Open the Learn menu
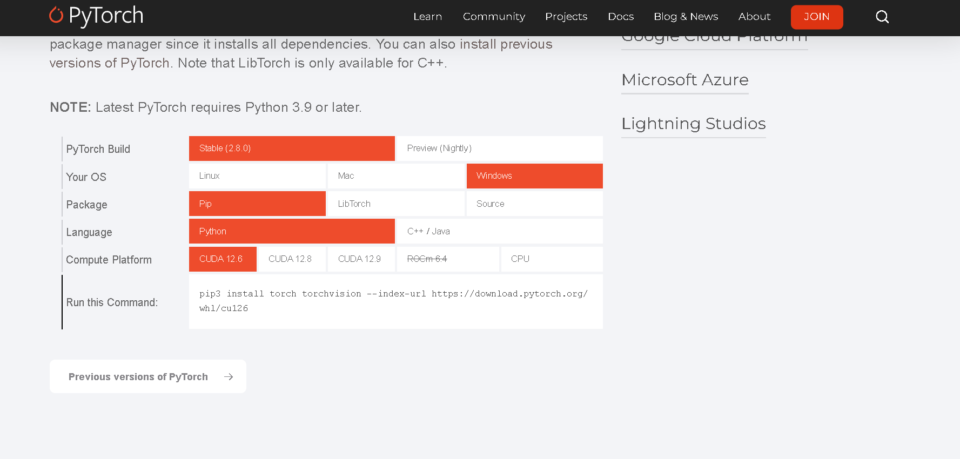960x459 pixels. 427,17
